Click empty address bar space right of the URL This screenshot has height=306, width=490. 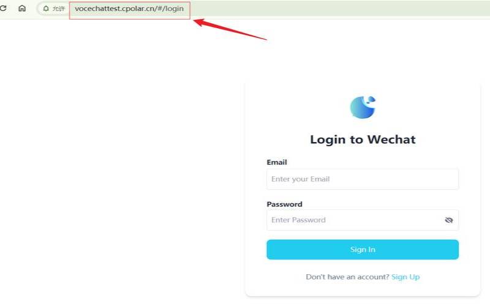click(x=337, y=9)
